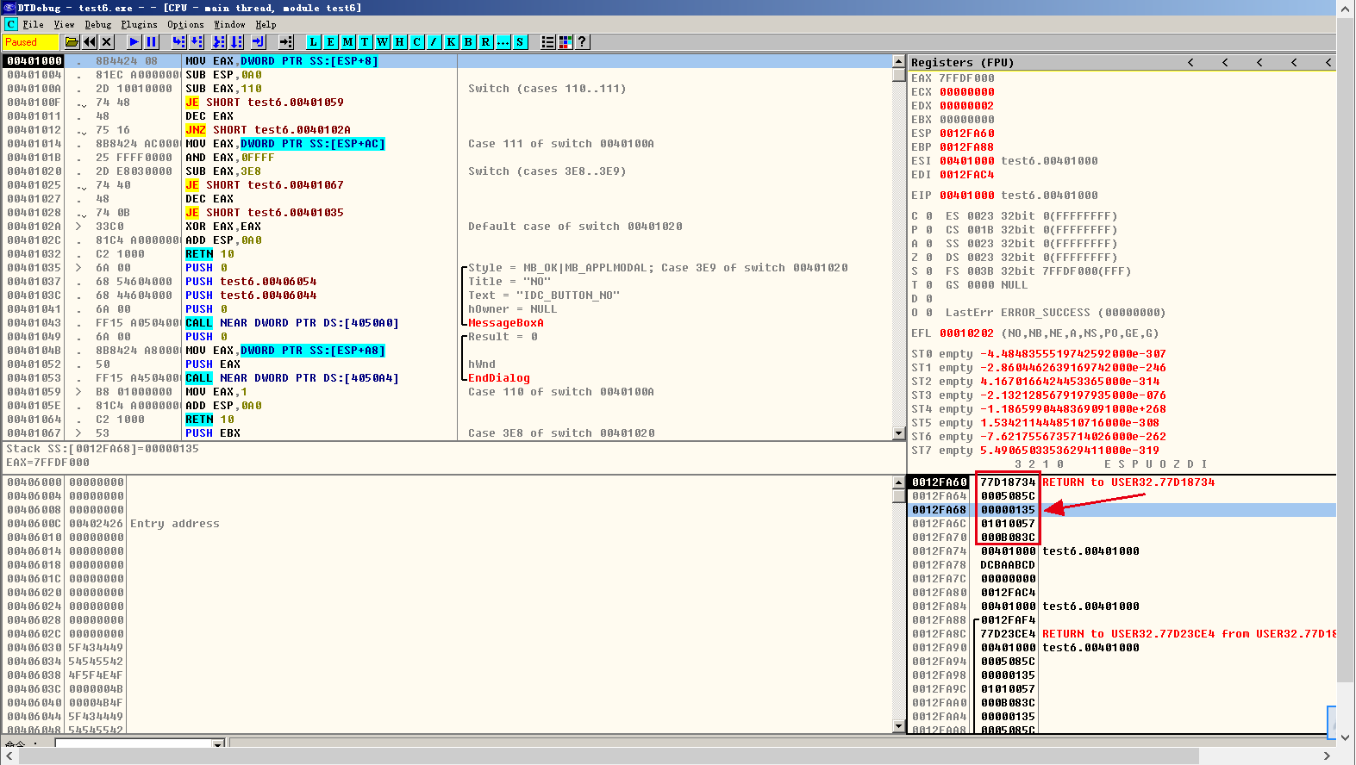Open the Debug menu
Viewport: 1356px width, 765px height.
click(97, 24)
